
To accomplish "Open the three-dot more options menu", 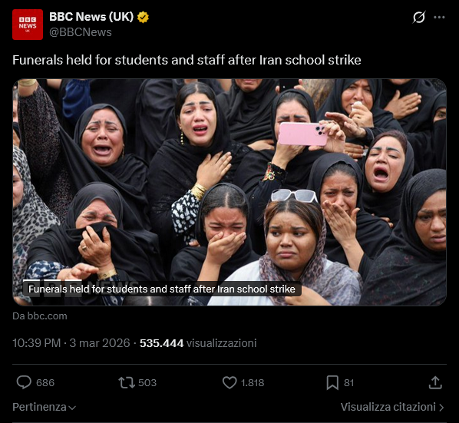I will coord(439,17).
